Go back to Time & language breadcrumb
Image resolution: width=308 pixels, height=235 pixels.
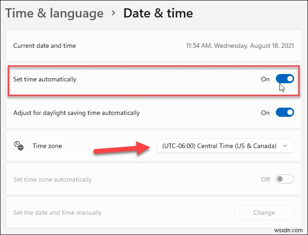point(54,13)
